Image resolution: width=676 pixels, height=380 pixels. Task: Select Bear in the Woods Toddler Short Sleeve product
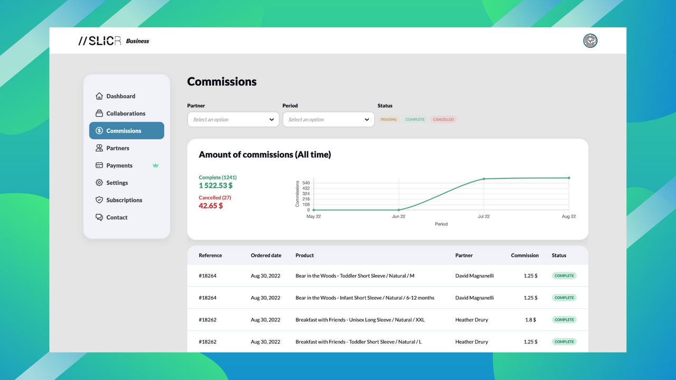coord(355,275)
